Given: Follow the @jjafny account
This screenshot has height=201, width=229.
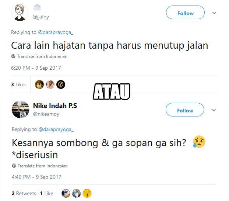Looking at the screenshot, I should pyautogui.click(x=185, y=13).
